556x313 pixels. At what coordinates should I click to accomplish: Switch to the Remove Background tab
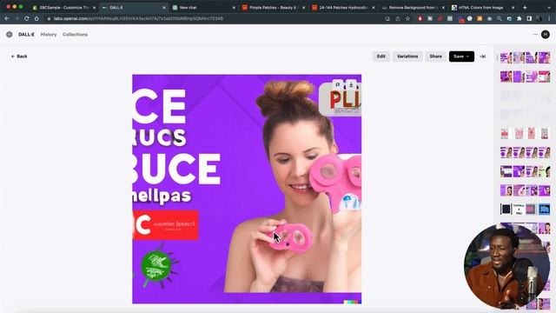click(414, 8)
